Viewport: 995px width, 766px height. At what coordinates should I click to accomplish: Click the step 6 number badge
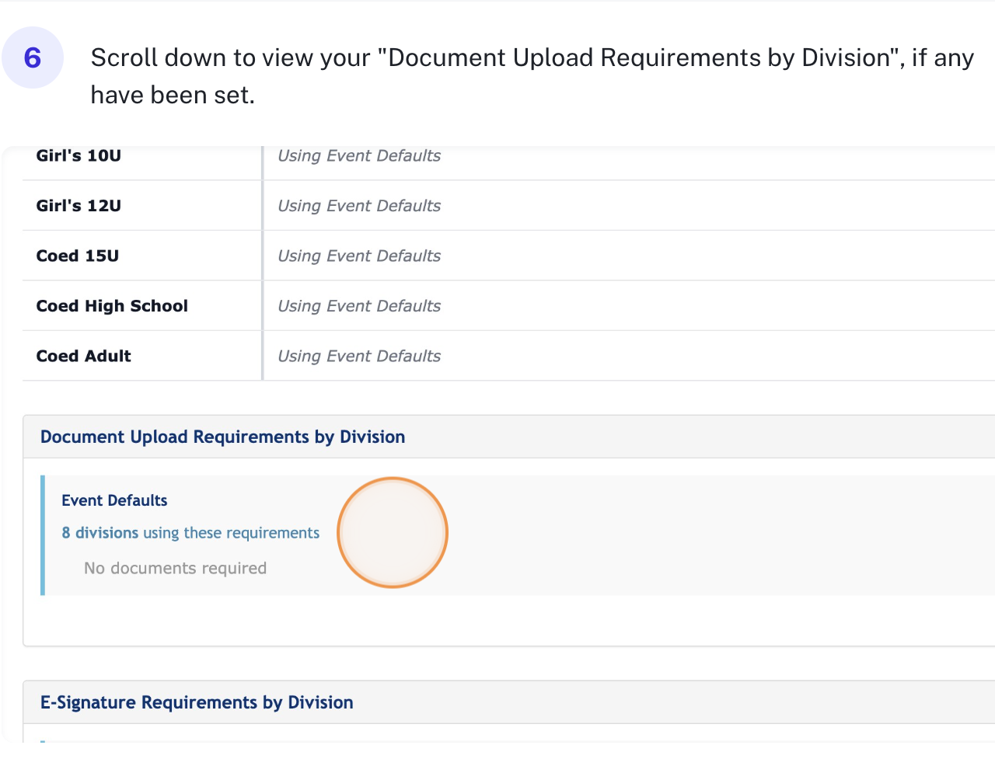click(x=33, y=57)
